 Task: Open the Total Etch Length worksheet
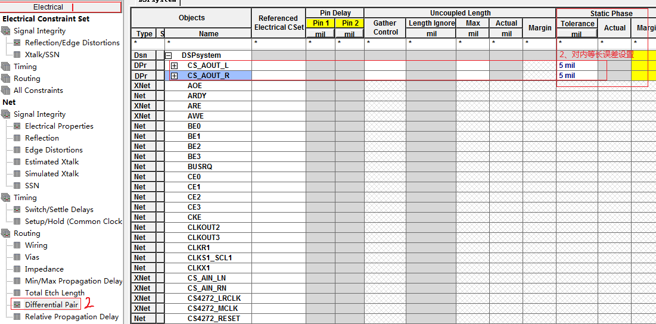[55, 293]
